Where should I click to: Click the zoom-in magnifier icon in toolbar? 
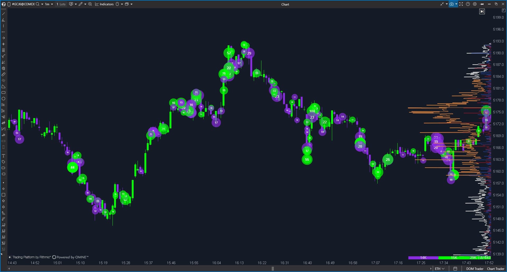[x=90, y=4]
